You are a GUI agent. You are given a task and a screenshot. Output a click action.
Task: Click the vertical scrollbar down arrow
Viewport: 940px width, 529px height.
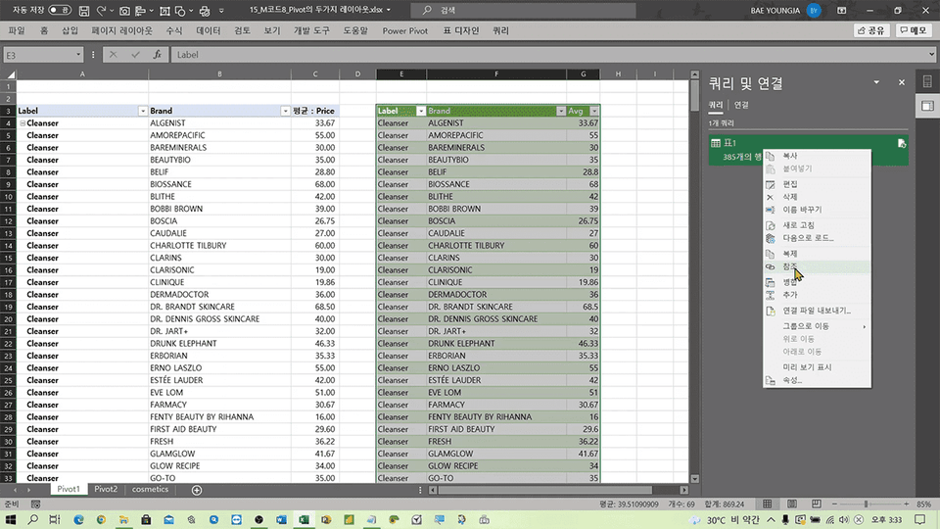coord(695,479)
